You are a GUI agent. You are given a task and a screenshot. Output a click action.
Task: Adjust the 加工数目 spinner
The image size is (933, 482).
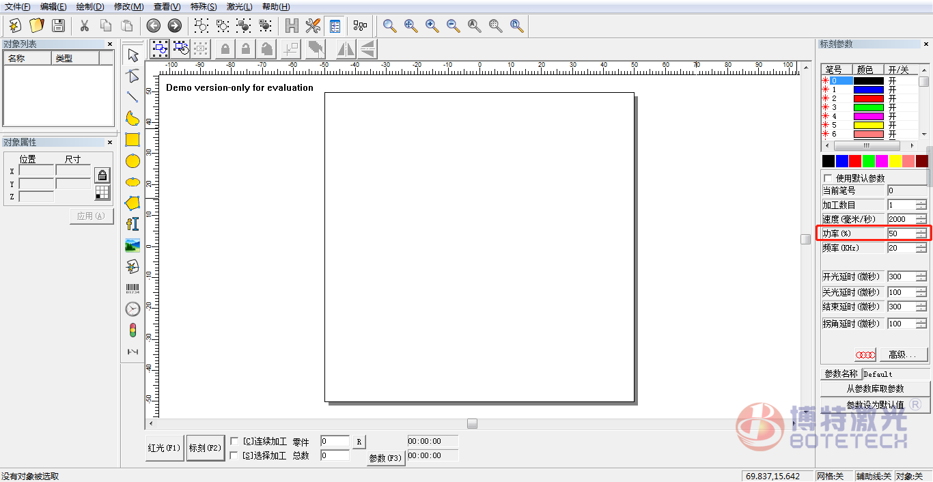921,205
